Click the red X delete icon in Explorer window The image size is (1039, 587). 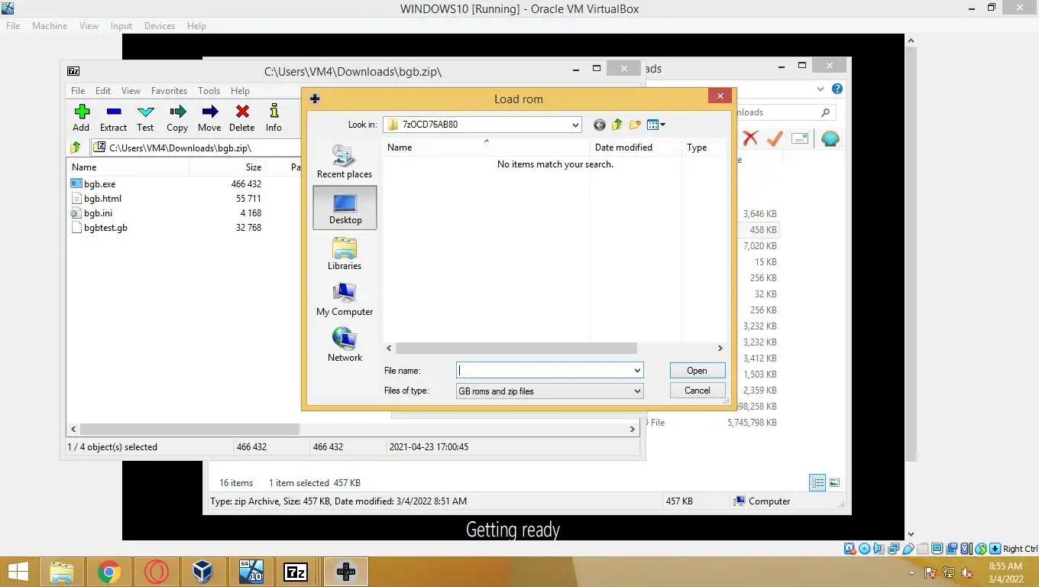(750, 138)
